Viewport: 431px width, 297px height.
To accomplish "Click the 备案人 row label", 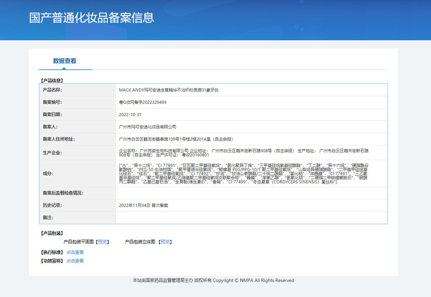I will (50, 127).
